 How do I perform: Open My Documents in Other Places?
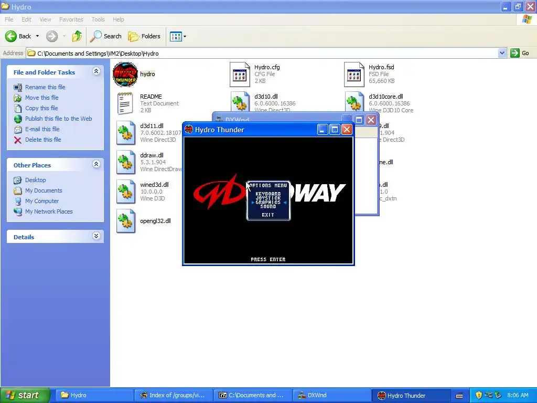tap(44, 190)
